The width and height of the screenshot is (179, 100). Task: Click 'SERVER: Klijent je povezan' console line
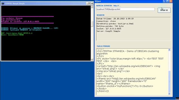click(30, 28)
